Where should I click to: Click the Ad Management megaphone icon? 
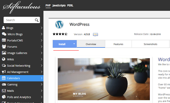[4, 72]
